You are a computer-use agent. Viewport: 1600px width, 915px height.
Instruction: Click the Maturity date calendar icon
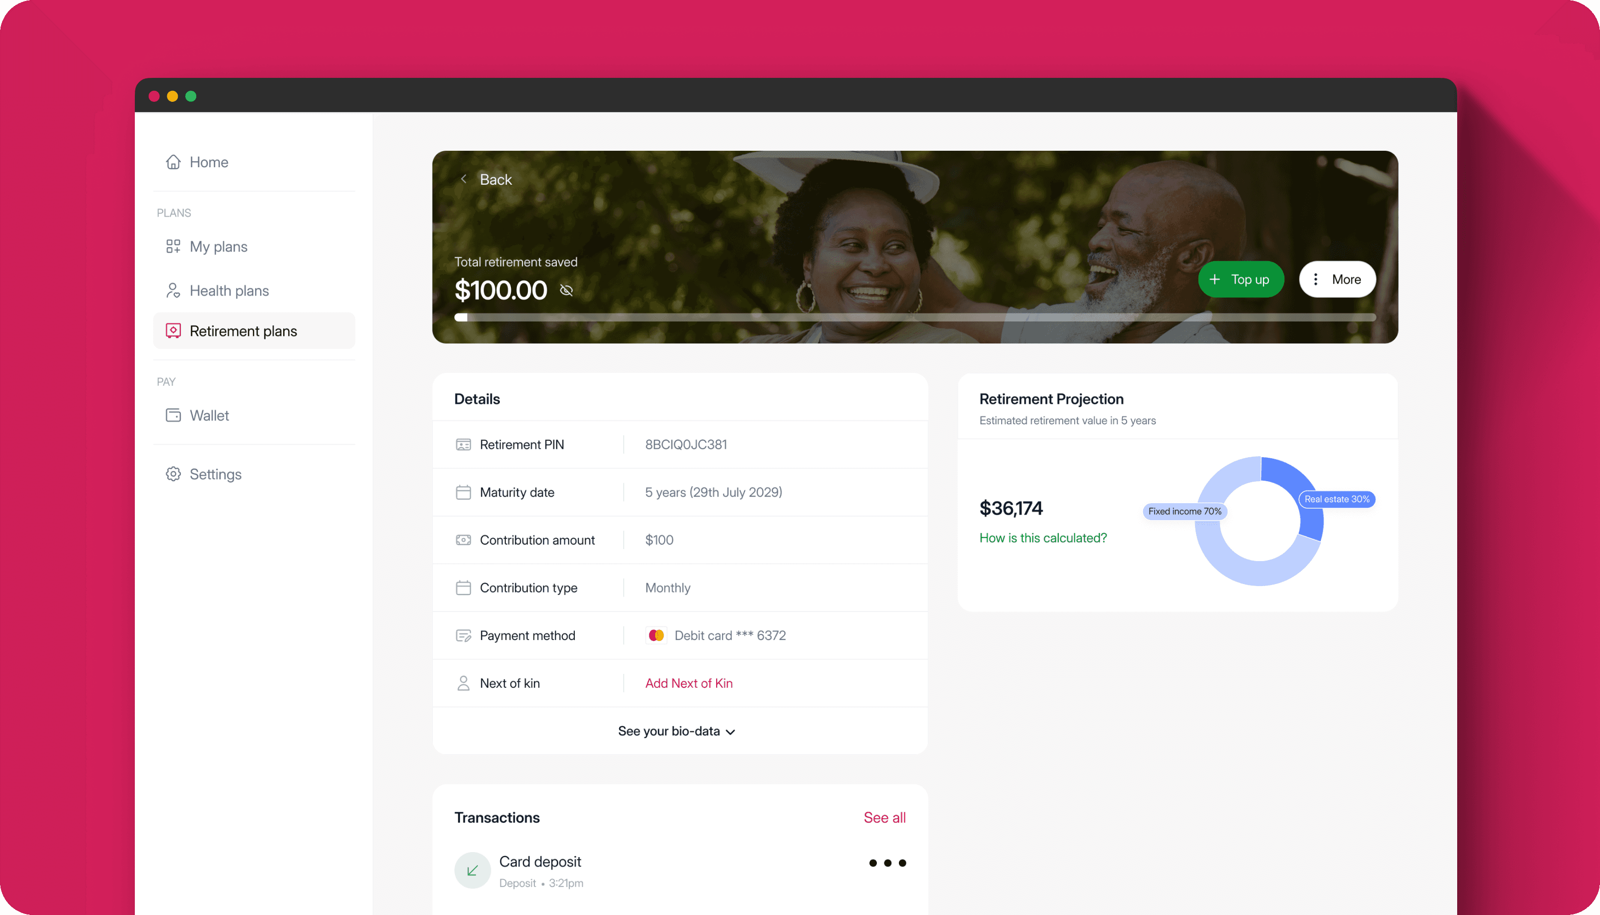click(x=463, y=492)
